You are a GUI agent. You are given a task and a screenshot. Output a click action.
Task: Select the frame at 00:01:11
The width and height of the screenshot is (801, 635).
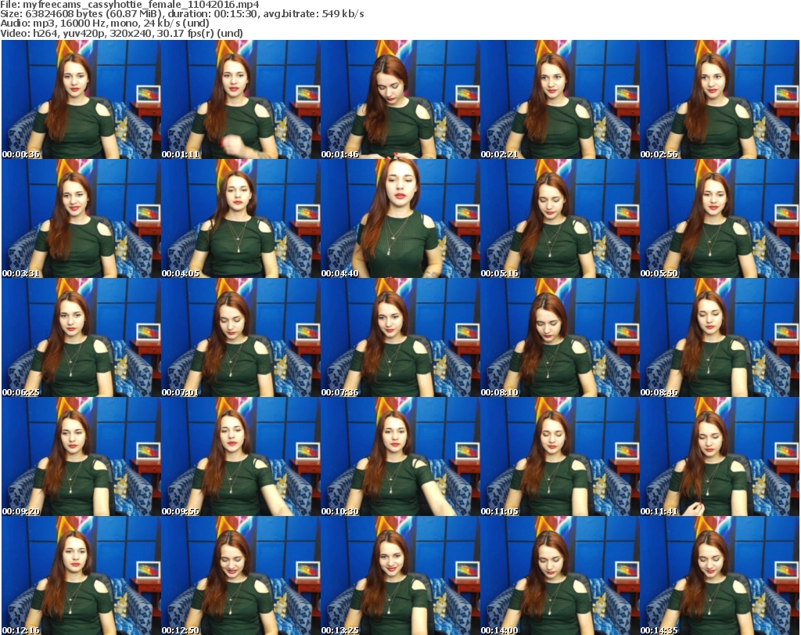point(240,99)
